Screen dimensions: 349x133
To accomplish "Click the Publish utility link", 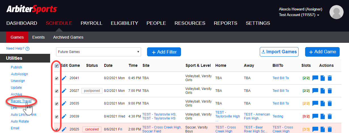I will pyautogui.click(x=16, y=67).
